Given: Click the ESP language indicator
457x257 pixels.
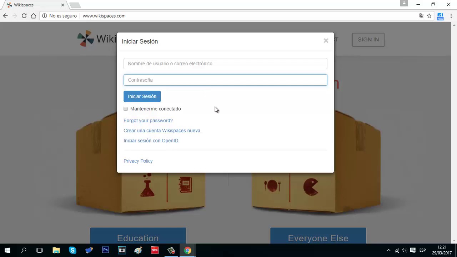Looking at the screenshot, I should click(x=422, y=250).
